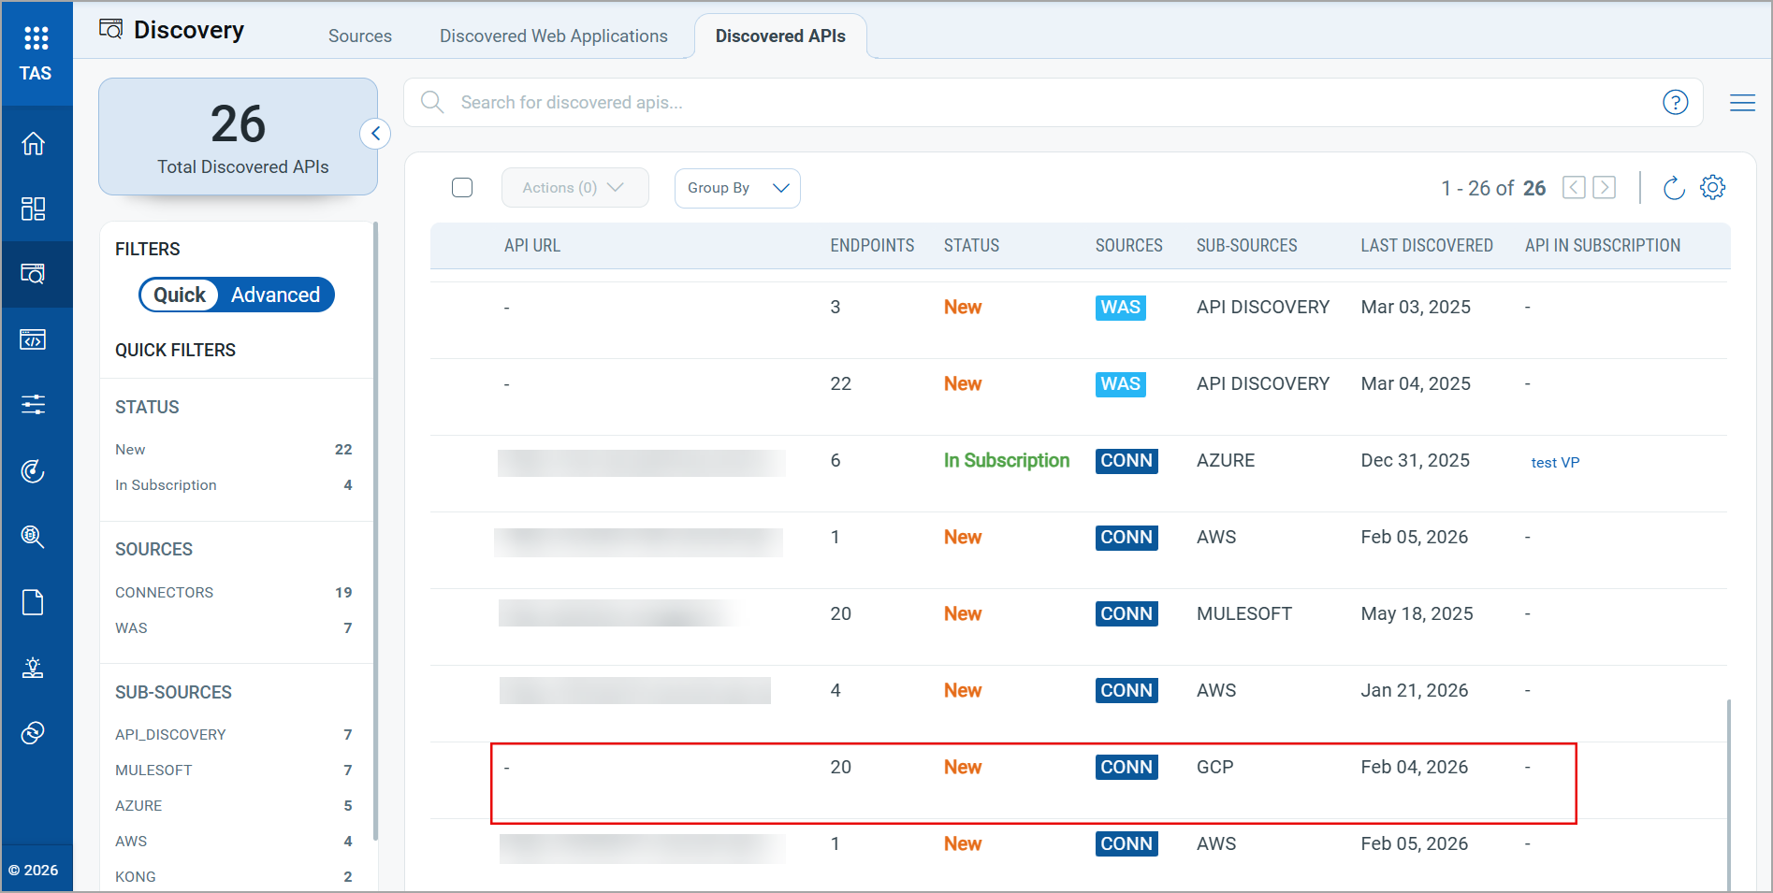Tick the select-all checkbox
1773x893 pixels.
pos(462,188)
